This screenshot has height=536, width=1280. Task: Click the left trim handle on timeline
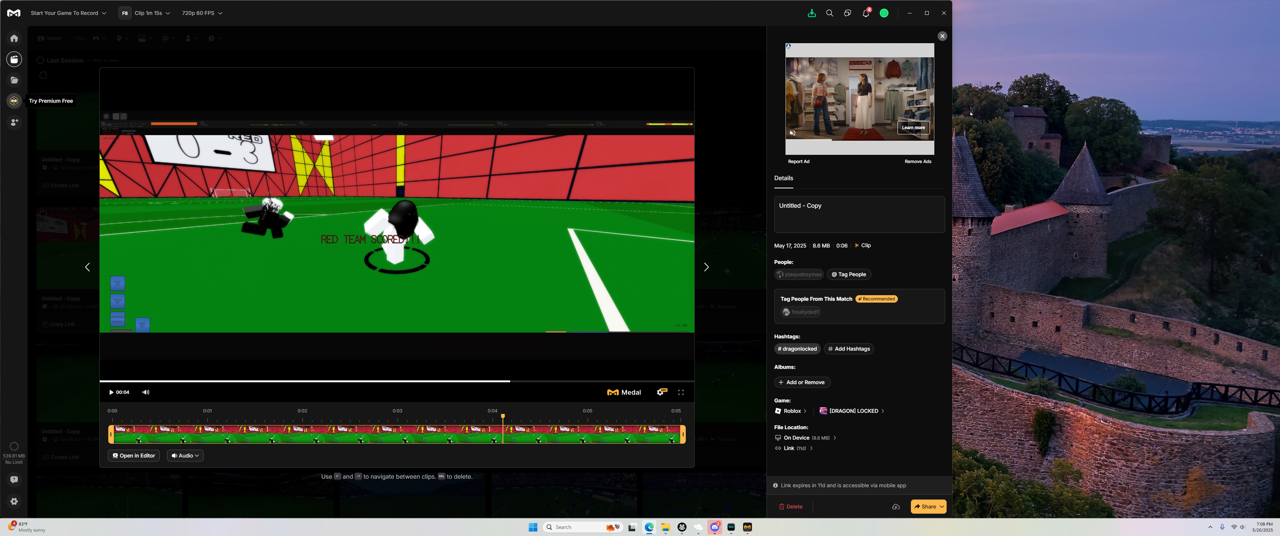[x=111, y=434]
